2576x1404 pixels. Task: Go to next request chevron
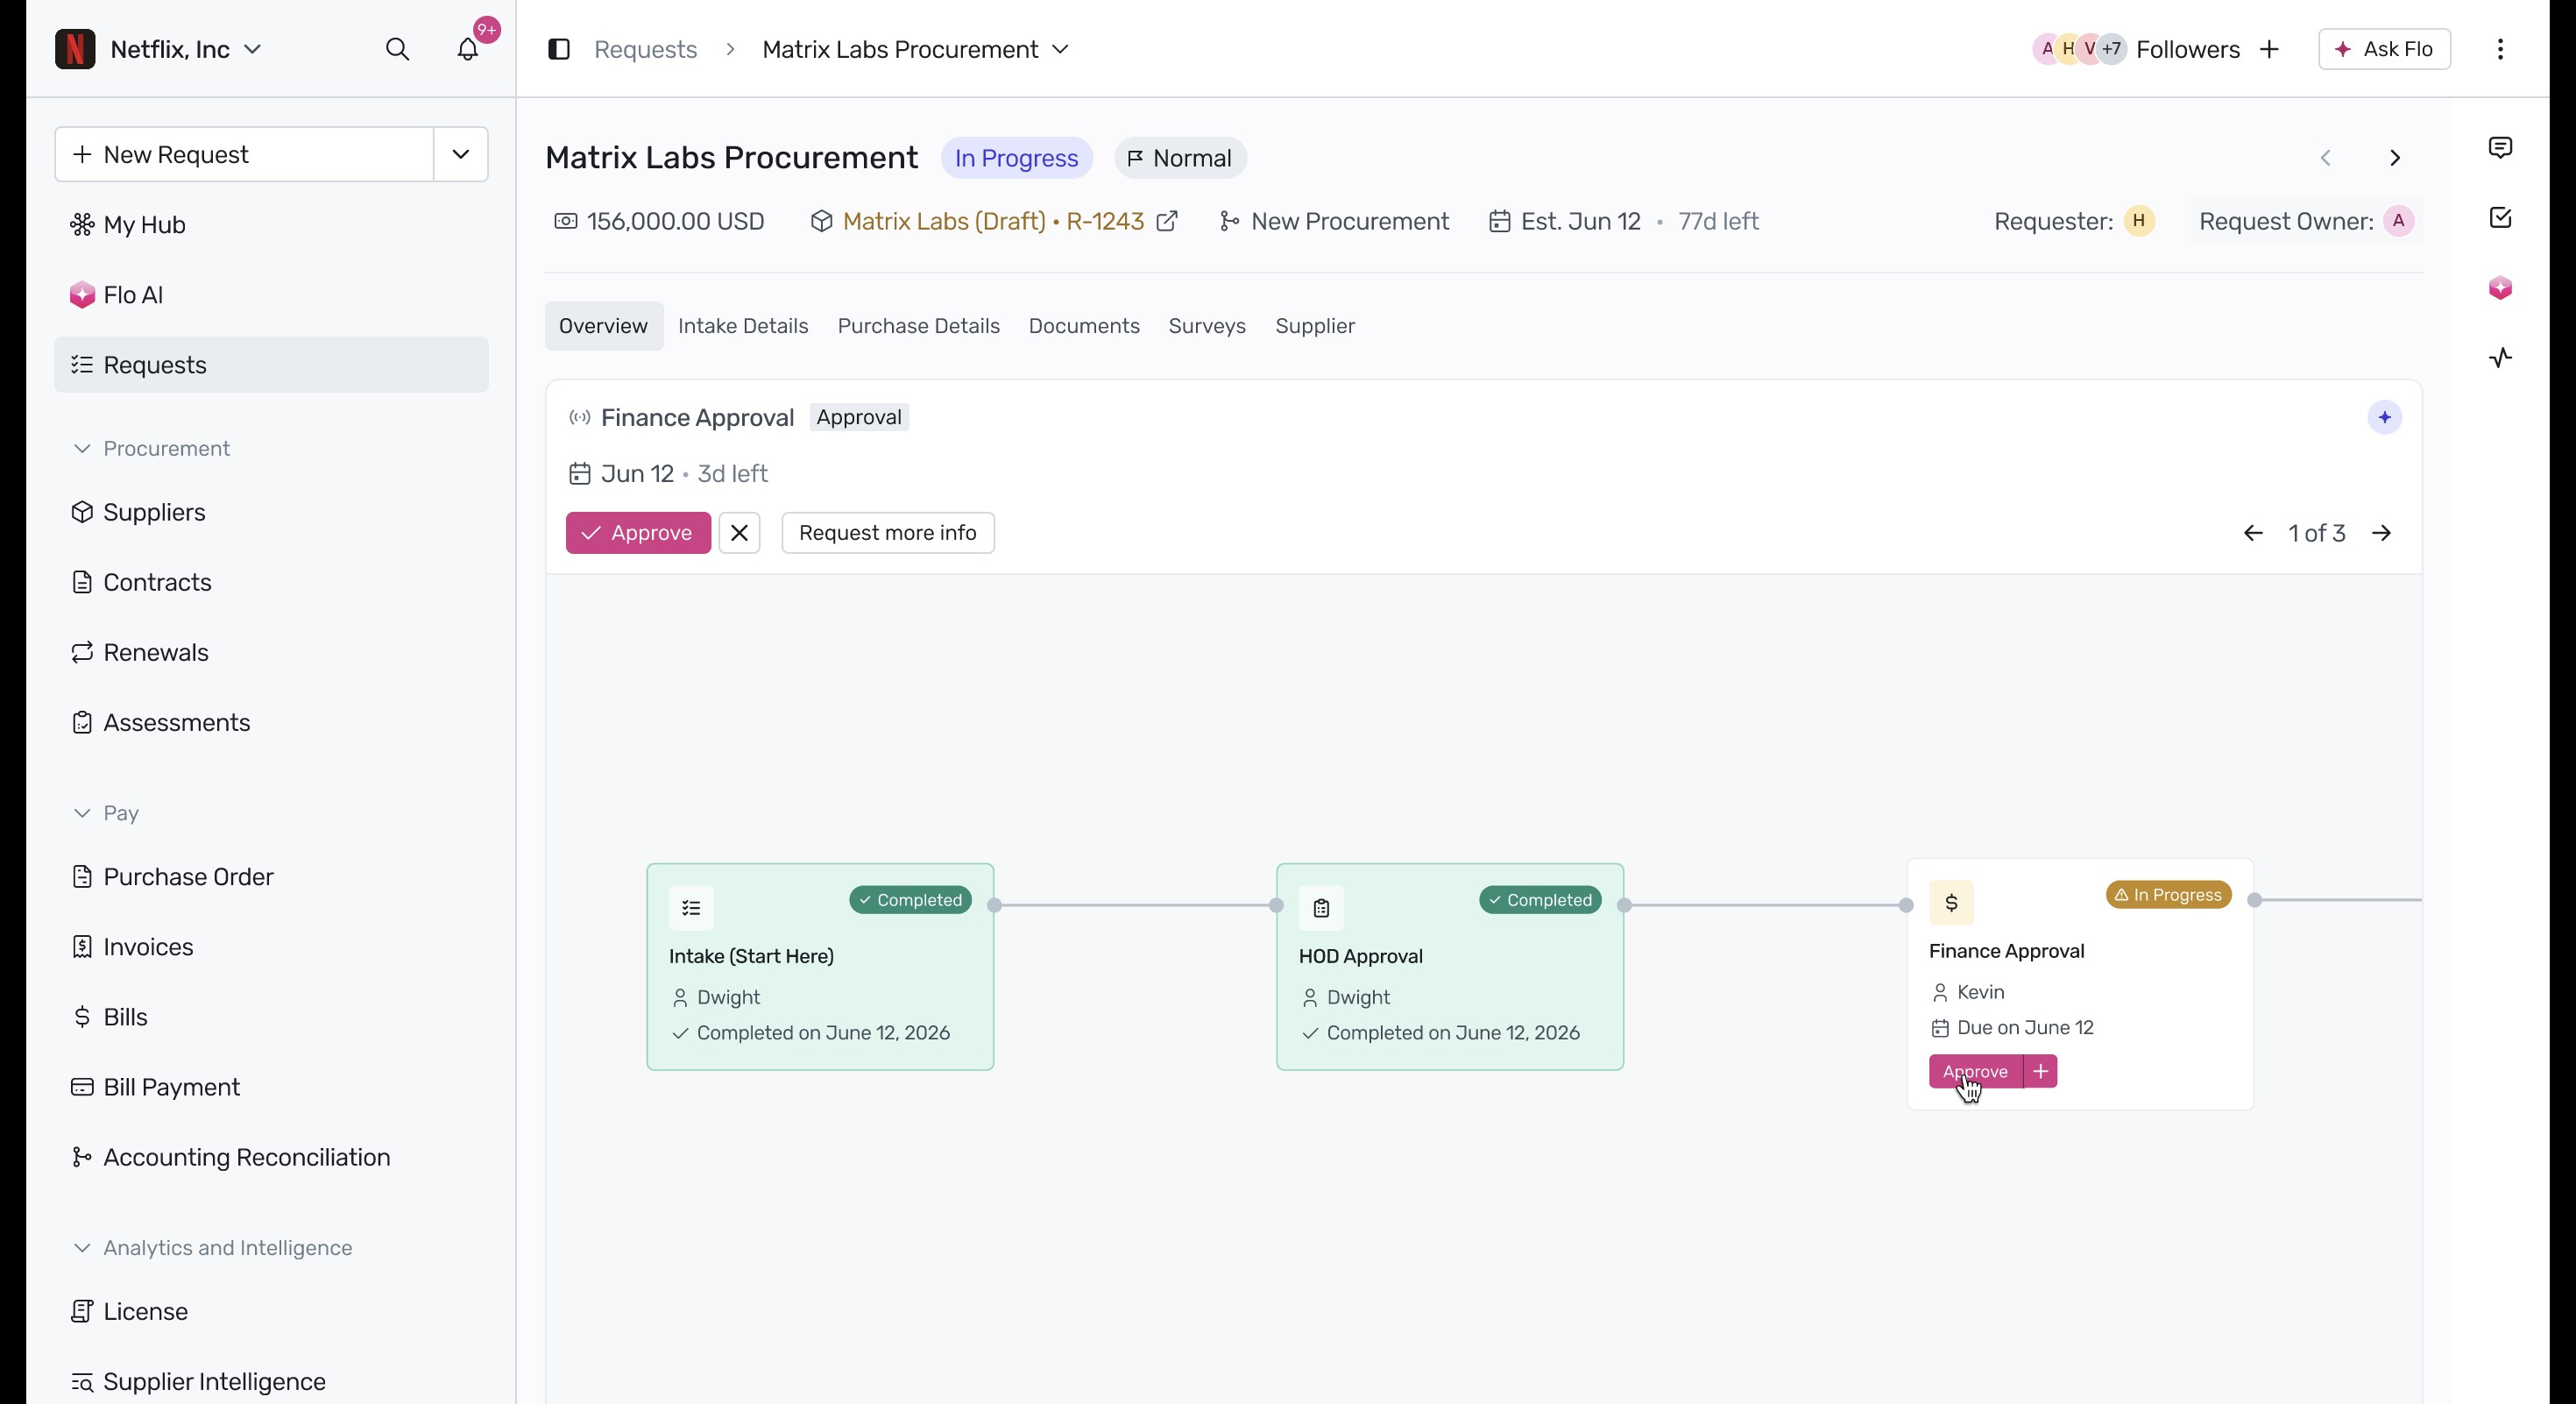tap(2395, 158)
